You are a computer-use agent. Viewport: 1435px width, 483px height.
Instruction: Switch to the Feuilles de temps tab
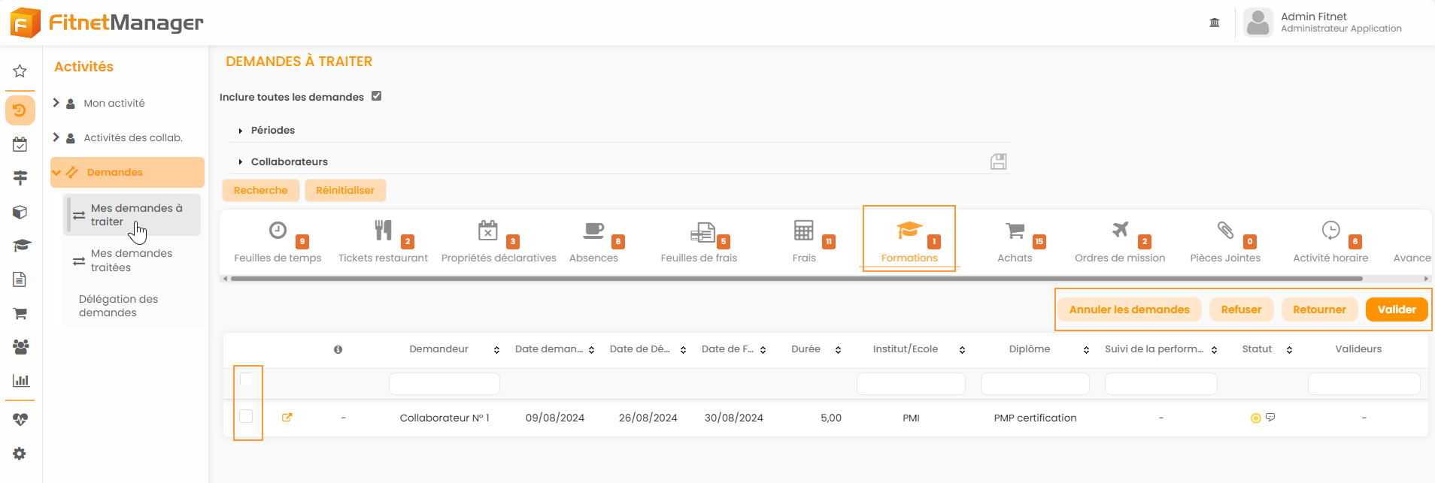[278, 242]
